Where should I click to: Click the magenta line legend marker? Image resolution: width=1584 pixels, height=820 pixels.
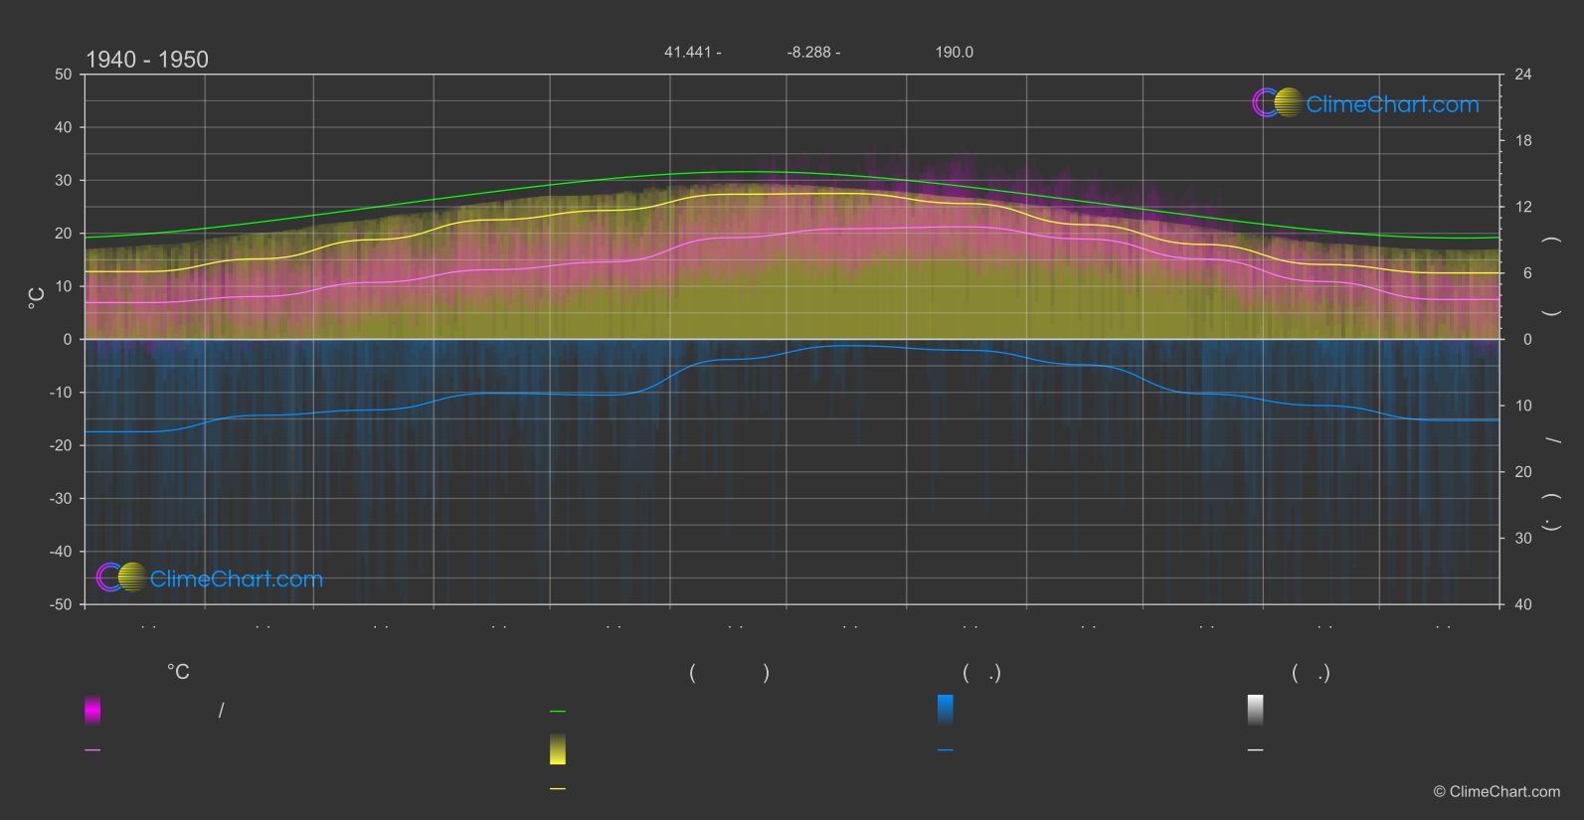[92, 750]
